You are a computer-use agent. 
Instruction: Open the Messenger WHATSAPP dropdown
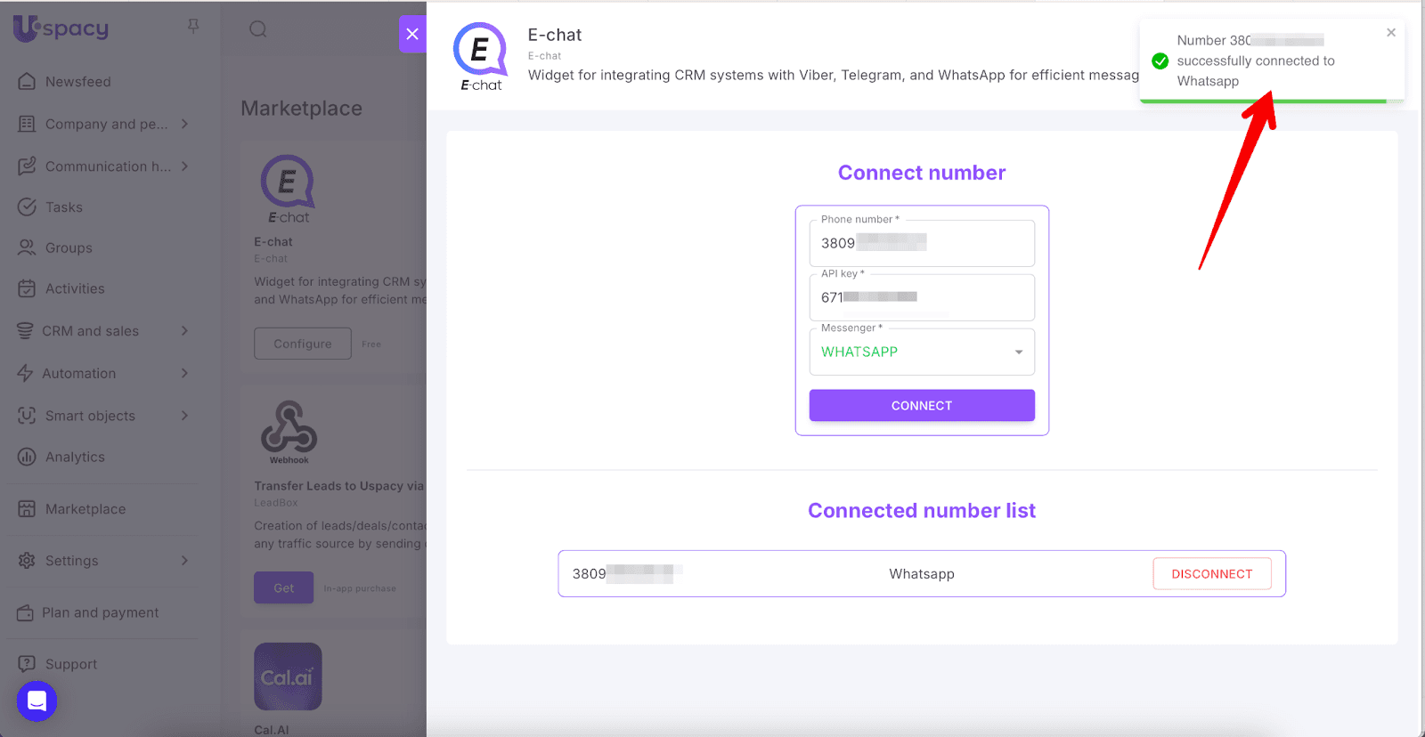922,352
